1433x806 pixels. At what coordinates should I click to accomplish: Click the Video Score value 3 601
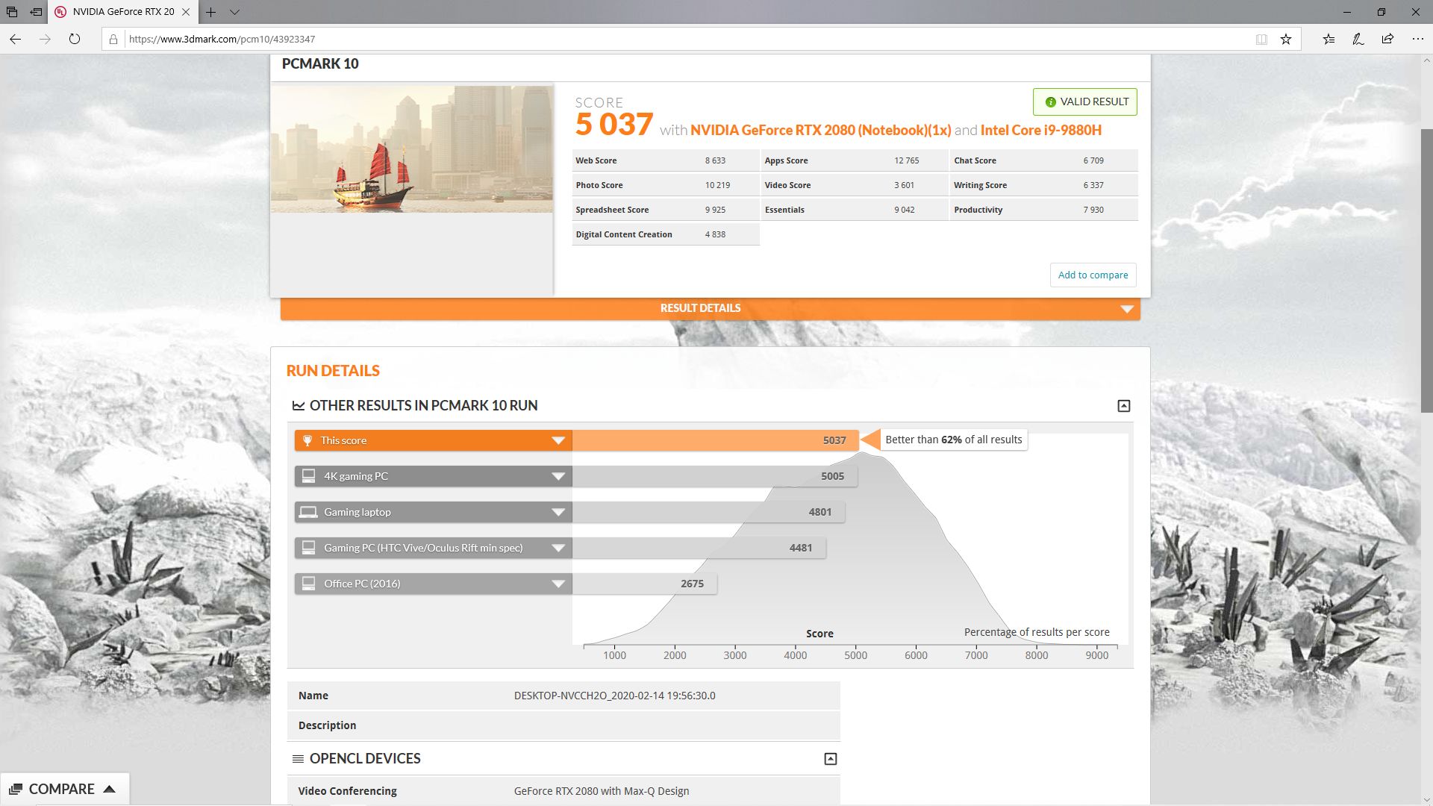pos(904,186)
